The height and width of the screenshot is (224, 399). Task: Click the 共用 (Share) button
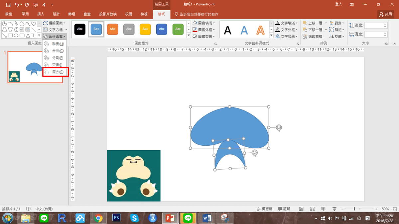click(386, 14)
